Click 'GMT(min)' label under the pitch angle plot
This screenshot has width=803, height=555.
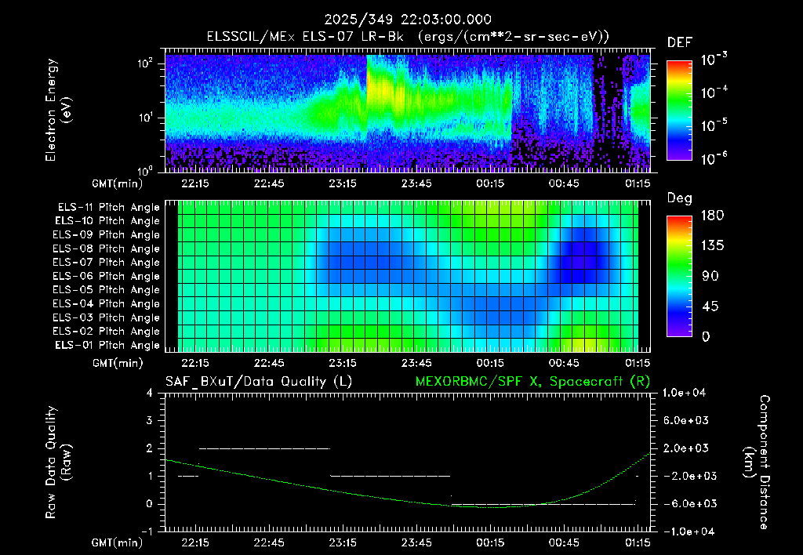[118, 363]
